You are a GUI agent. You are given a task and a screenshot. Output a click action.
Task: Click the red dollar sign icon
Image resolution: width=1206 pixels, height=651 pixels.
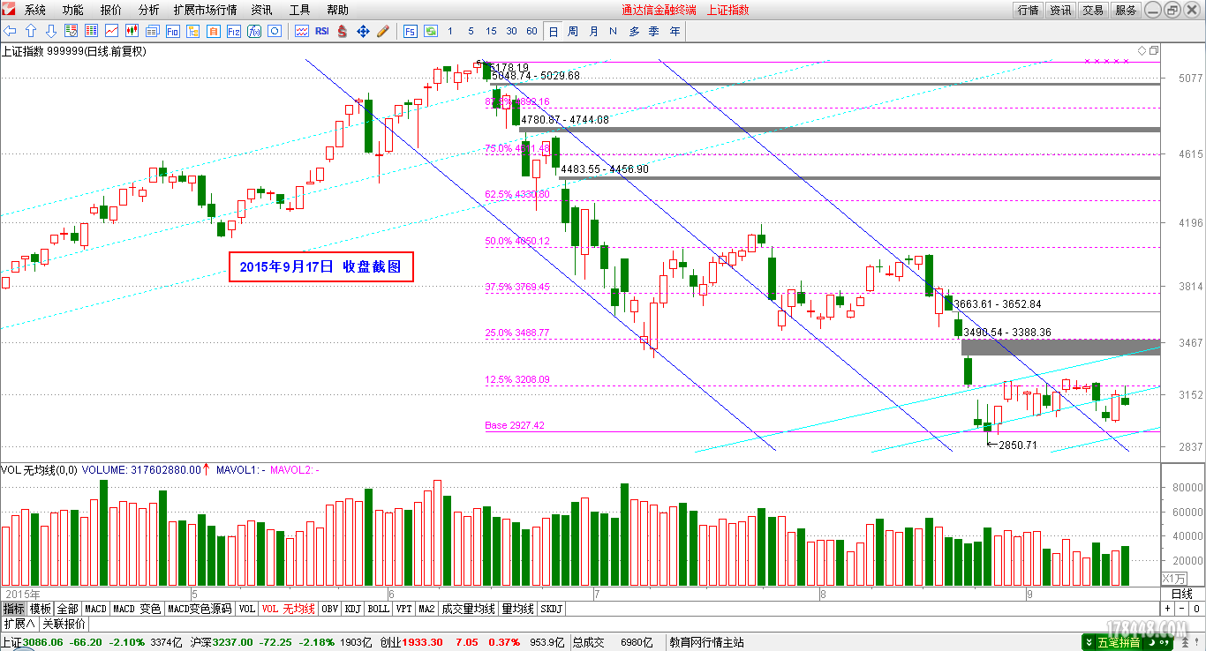click(343, 31)
